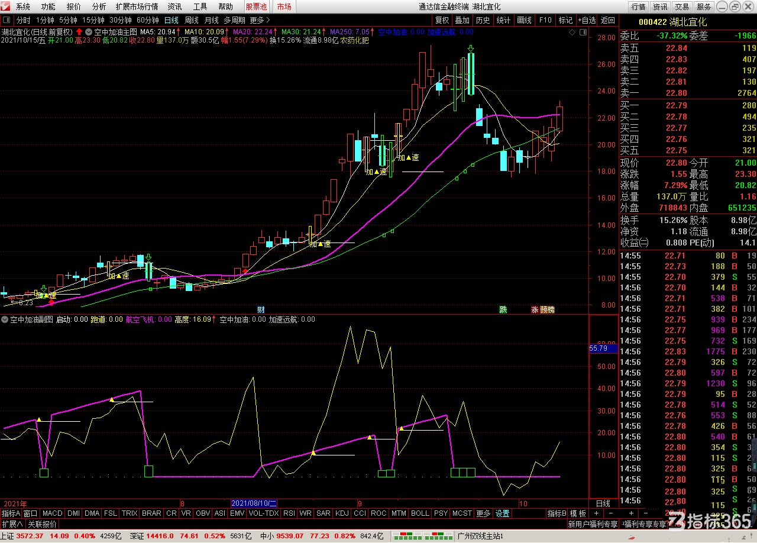Select the MCST indicator tab

coord(462,513)
